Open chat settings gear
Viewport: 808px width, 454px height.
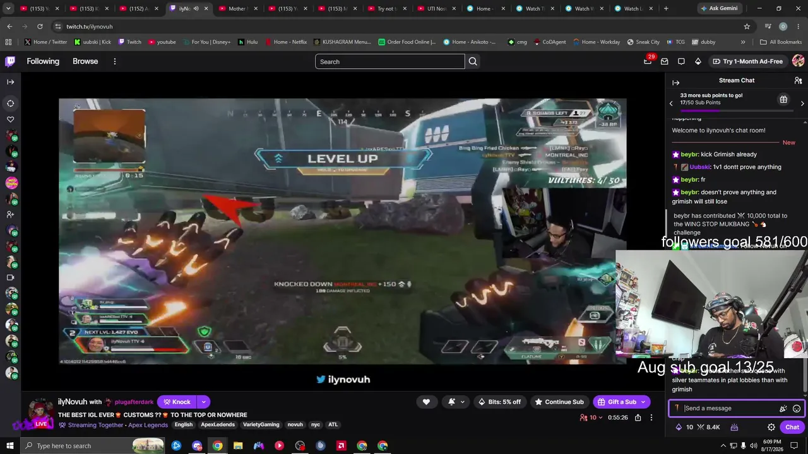[x=771, y=427]
